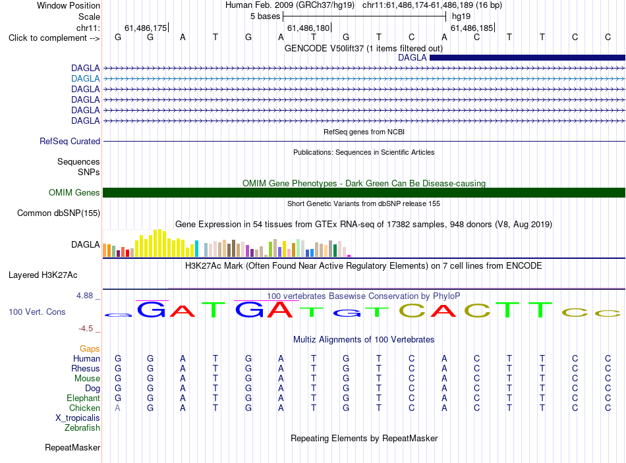Click the Window Position track label
Screen dimensions: 626x463
(69, 5)
